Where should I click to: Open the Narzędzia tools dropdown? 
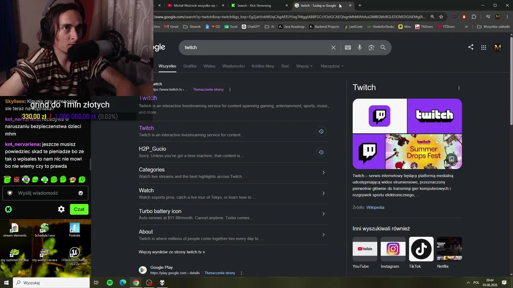click(x=332, y=66)
